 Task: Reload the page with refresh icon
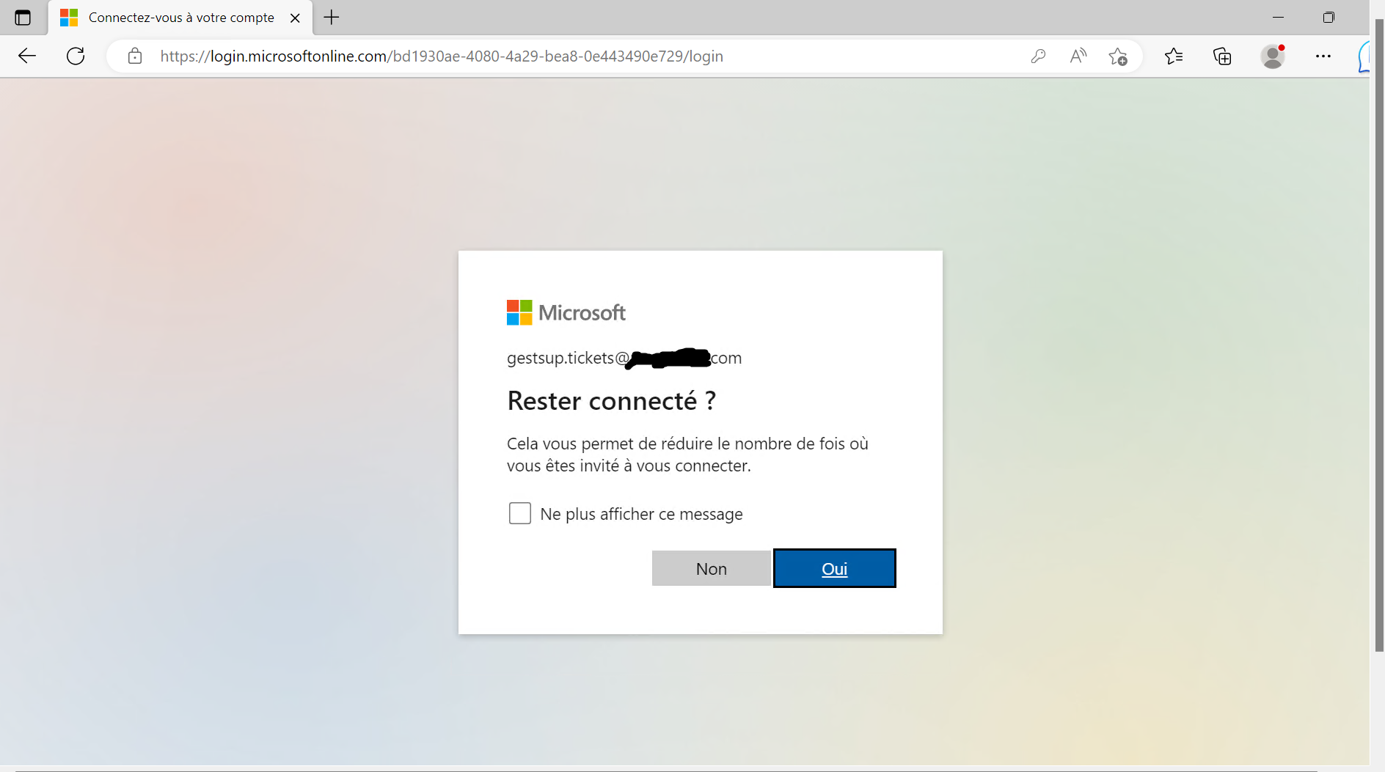pos(76,56)
